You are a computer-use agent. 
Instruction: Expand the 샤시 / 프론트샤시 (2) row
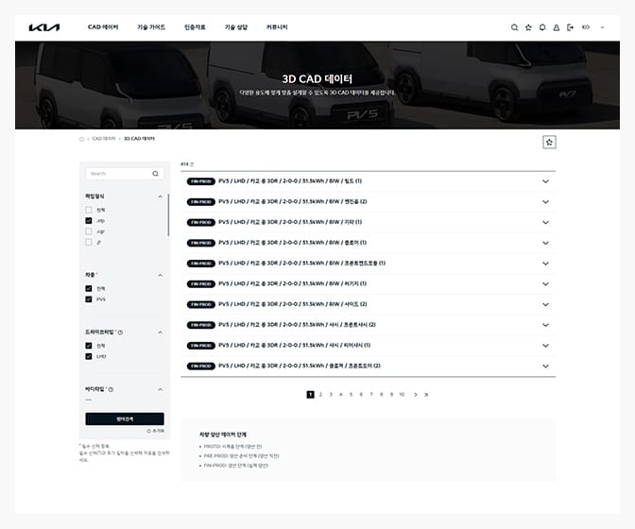coord(545,325)
